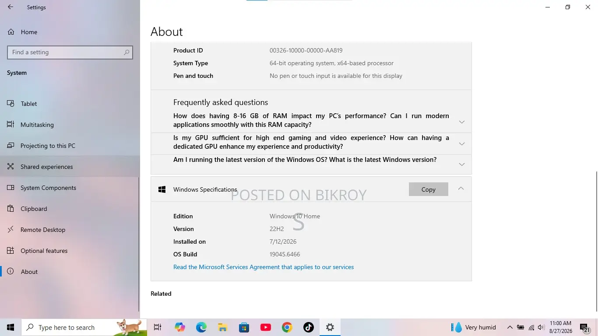Open Home in Settings sidebar
The image size is (598, 336).
click(x=70, y=32)
